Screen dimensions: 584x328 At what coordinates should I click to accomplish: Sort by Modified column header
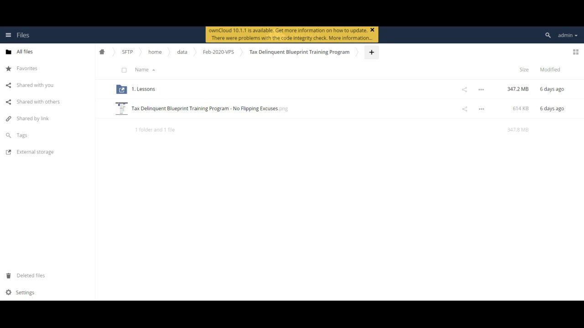[550, 70]
